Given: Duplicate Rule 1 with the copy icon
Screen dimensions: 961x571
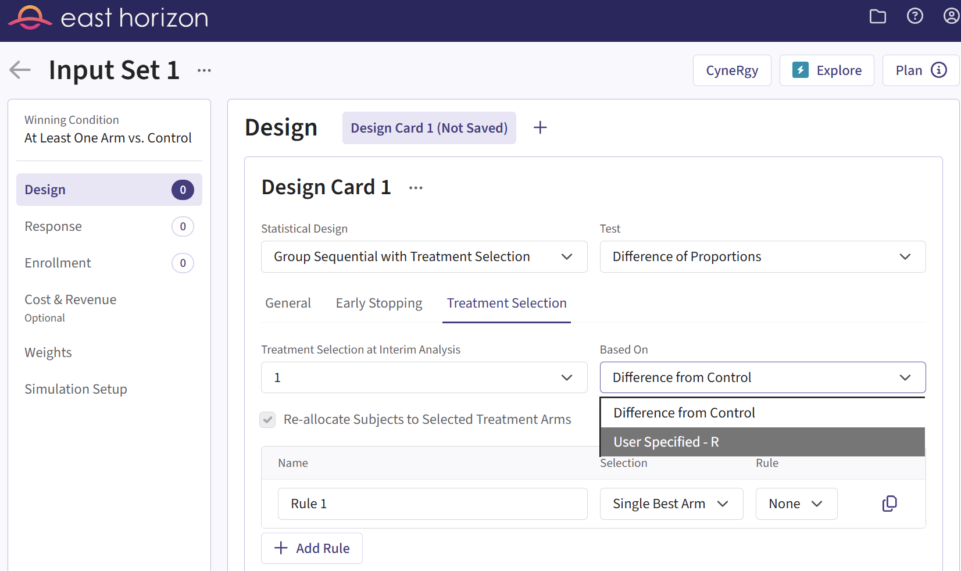Looking at the screenshot, I should tap(889, 504).
